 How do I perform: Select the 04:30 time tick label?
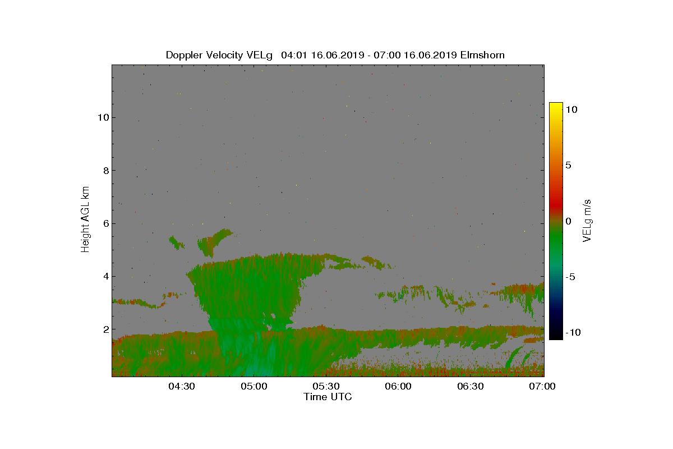pyautogui.click(x=182, y=387)
